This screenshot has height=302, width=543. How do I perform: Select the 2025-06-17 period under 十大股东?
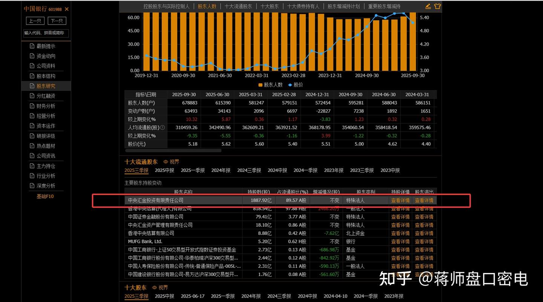[x=193, y=296]
